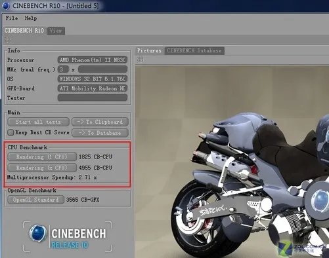This screenshot has width=329, height=258.
Task: Select the CINEBENCH R10 tab
Action: (x=24, y=31)
